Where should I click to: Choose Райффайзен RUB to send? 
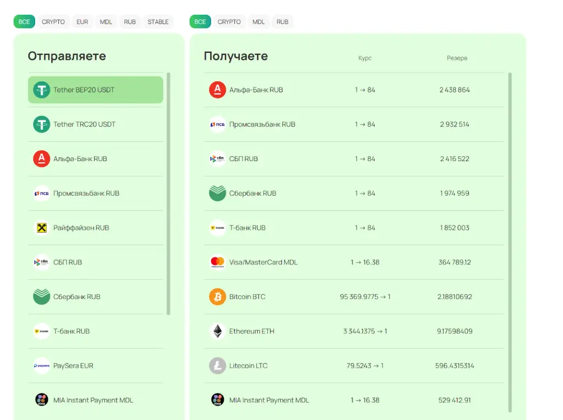pos(96,228)
